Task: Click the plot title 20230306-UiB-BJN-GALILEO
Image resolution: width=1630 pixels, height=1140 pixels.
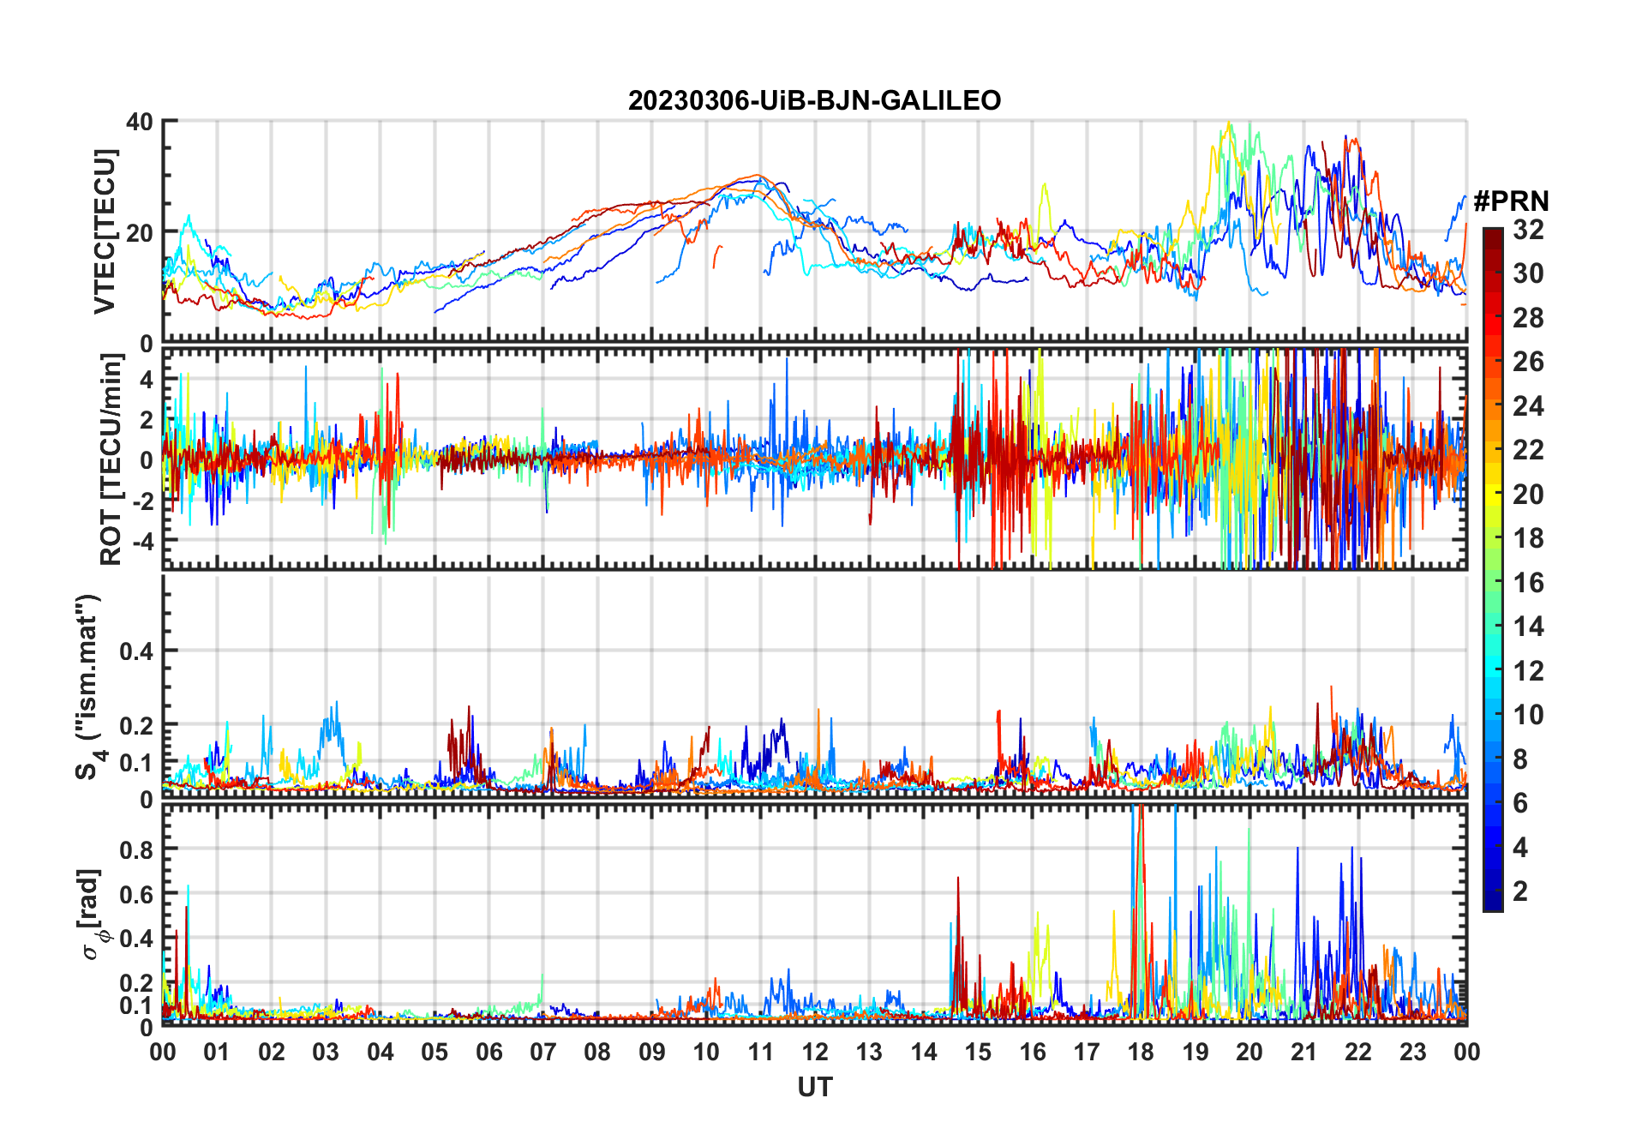Action: coord(814,100)
